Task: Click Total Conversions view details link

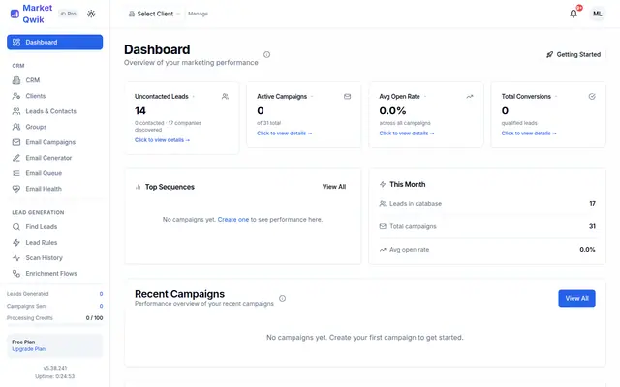Action: click(529, 134)
